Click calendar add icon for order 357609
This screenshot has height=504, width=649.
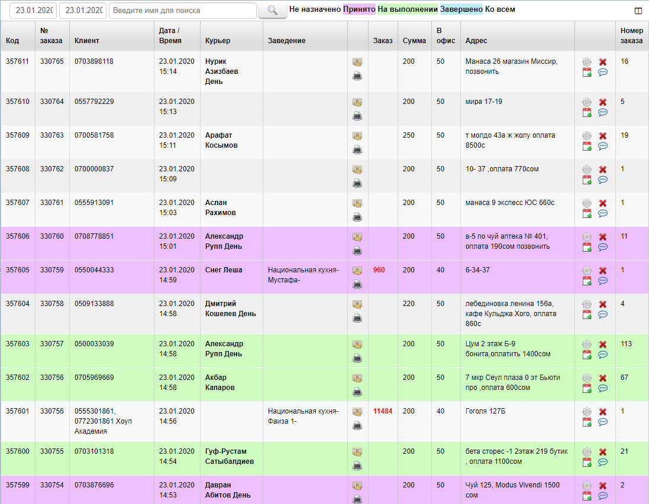[x=587, y=147]
